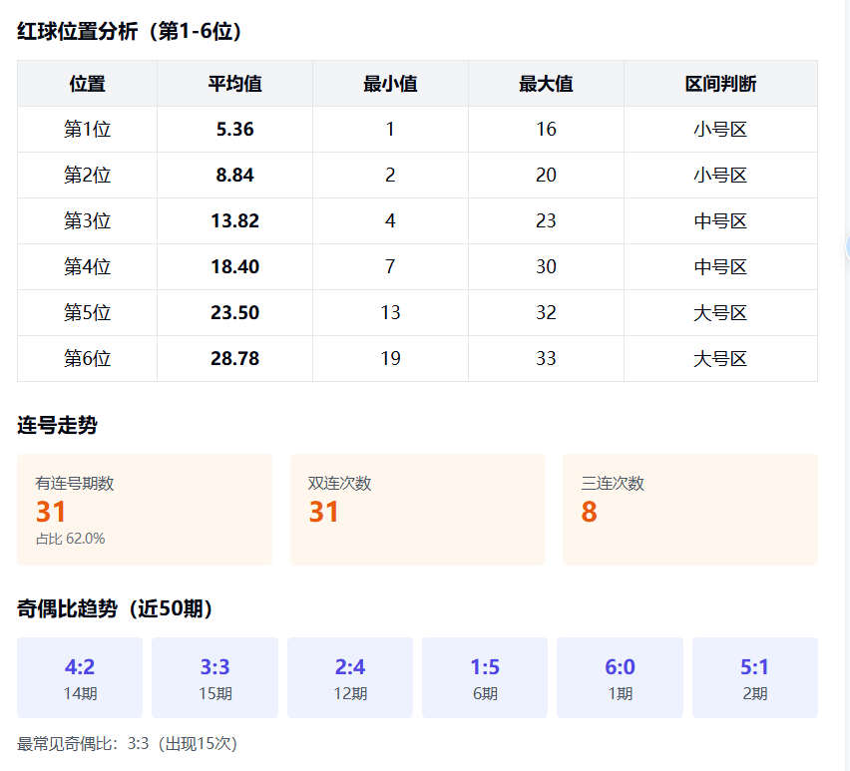
Task: Select the 最小值 column header
Action: click(390, 84)
